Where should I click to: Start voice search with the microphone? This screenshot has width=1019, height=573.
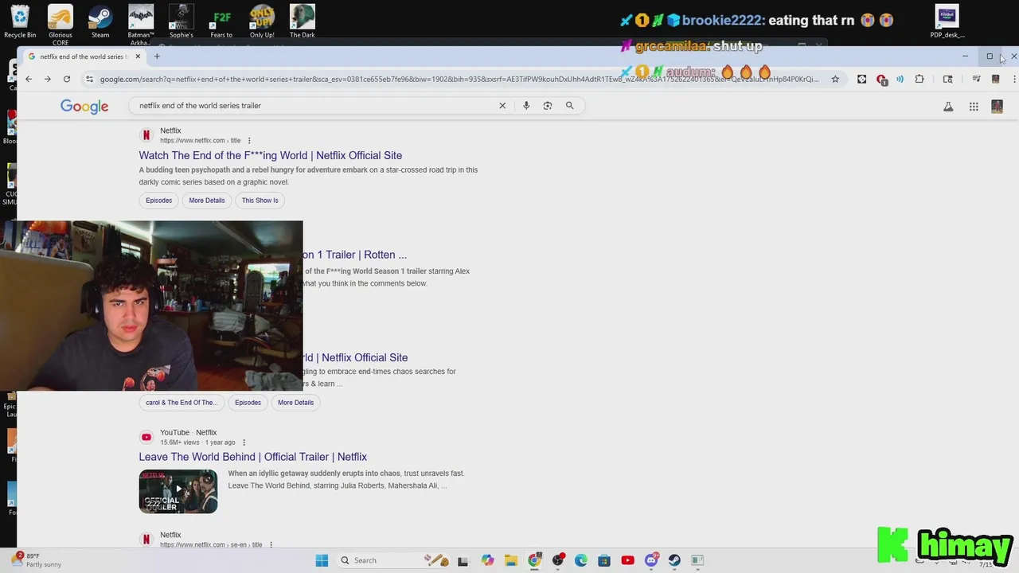coord(526,105)
